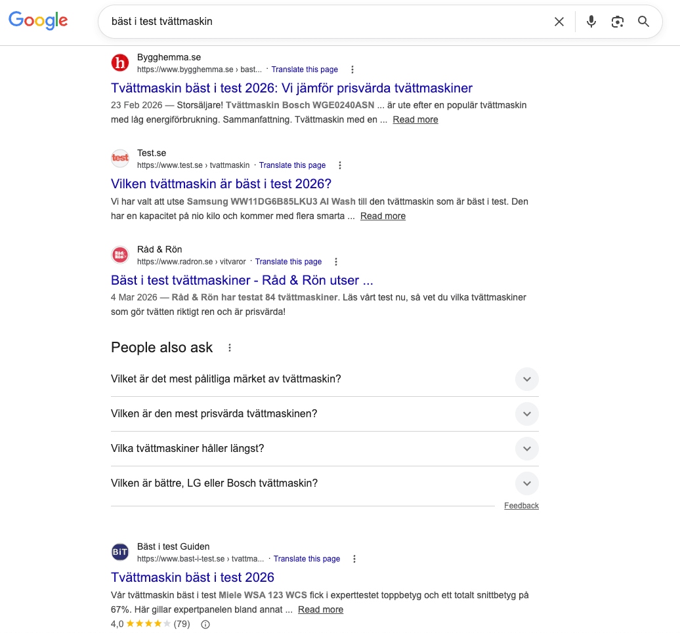Expand question about mest prisvärda tvättmaskinen

[526, 414]
